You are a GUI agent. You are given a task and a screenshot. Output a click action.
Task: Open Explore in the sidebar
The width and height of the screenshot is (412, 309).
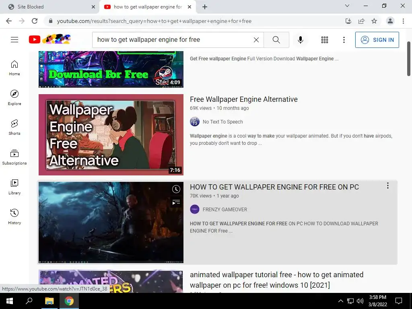[x=14, y=98]
